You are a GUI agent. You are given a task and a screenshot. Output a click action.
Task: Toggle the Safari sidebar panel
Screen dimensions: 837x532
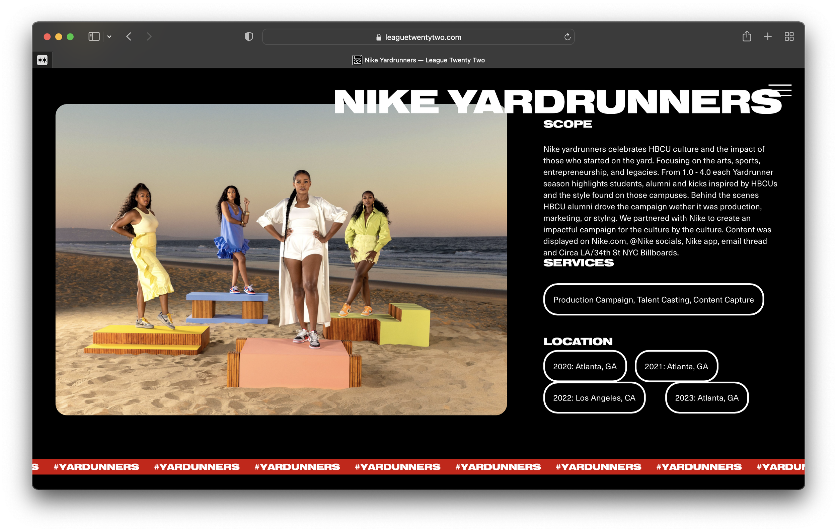point(94,36)
